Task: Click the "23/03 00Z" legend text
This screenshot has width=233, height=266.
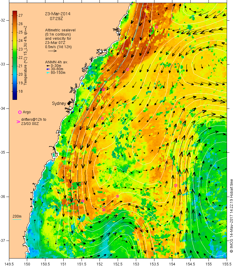Action: (x=30, y=124)
